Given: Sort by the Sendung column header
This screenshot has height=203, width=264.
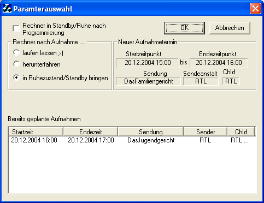Looking at the screenshot, I should tap(151, 132).
